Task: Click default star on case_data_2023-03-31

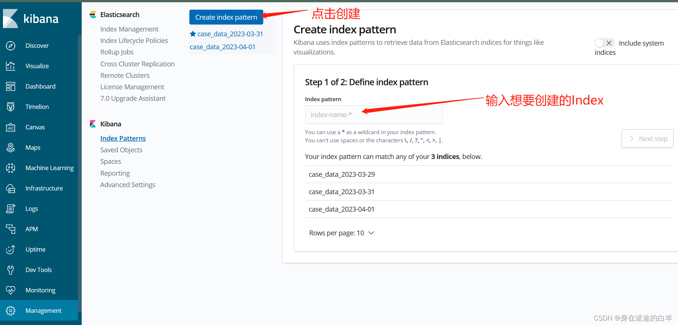Action: coord(193,34)
